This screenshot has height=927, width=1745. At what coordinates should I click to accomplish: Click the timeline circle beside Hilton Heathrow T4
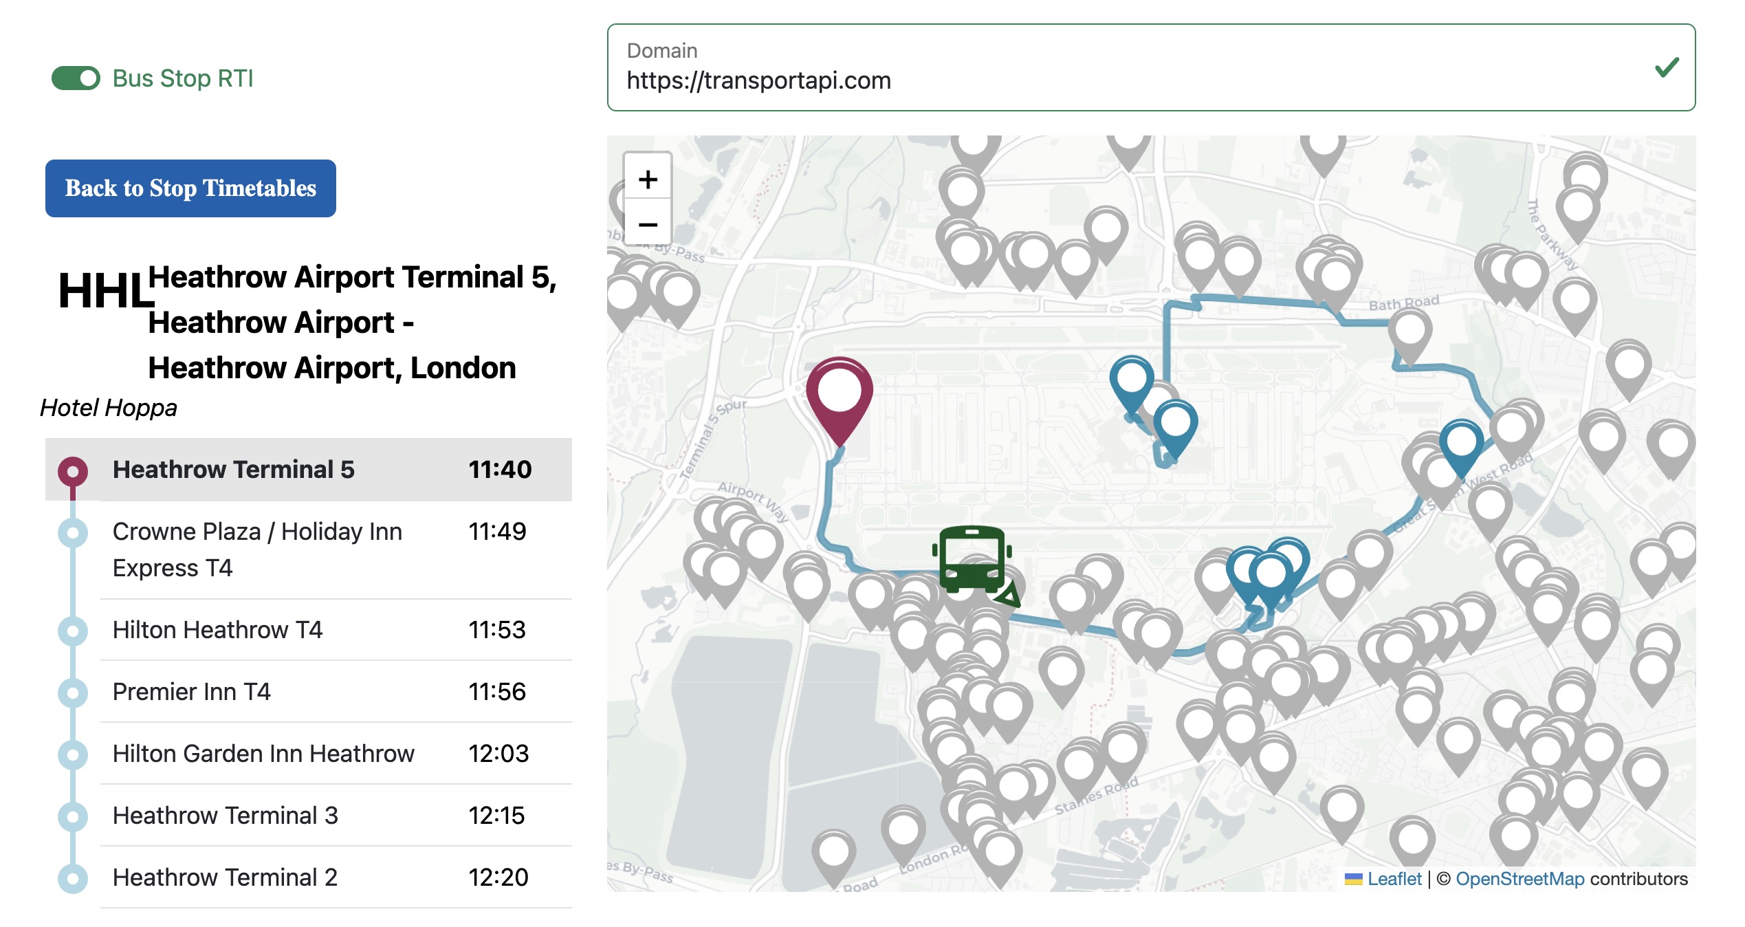[73, 631]
